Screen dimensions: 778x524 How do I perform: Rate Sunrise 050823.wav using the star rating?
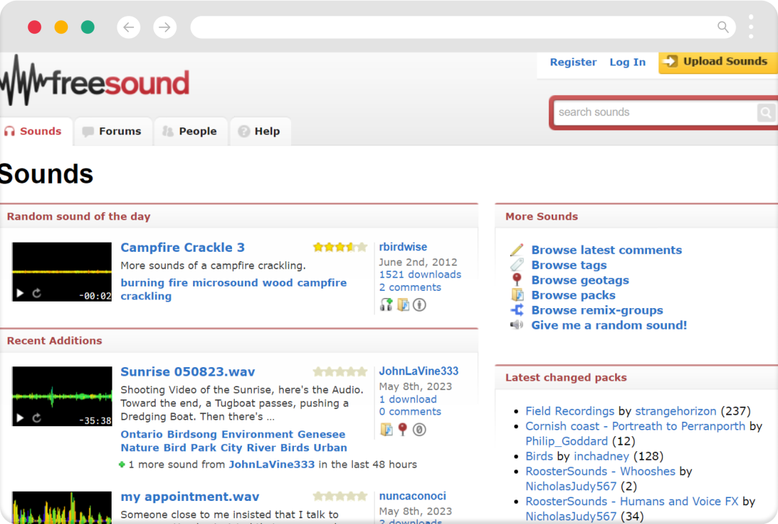pyautogui.click(x=340, y=372)
